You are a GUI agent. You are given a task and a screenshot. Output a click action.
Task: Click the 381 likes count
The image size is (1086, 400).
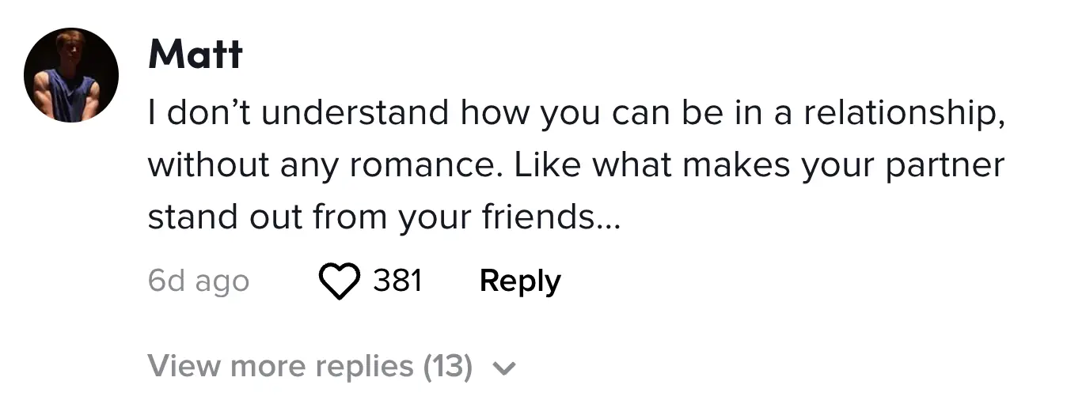(x=397, y=281)
